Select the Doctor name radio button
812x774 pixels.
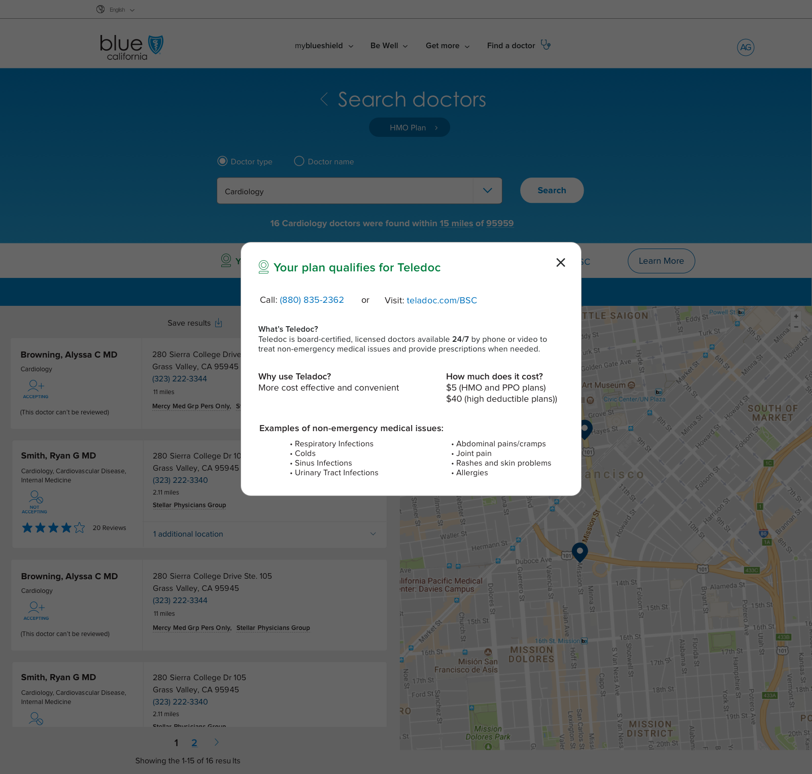(299, 161)
